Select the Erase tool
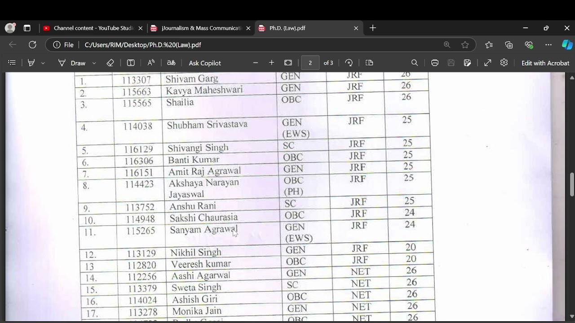Screen dimensions: 575x323 pyautogui.click(x=111, y=63)
